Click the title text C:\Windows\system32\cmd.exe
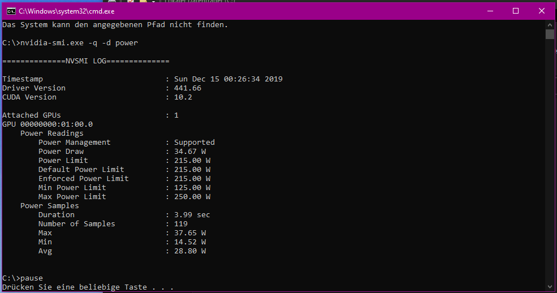 click(66, 11)
